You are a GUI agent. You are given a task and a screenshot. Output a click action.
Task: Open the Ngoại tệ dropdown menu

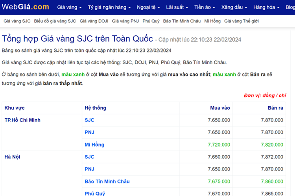[x=148, y=7]
